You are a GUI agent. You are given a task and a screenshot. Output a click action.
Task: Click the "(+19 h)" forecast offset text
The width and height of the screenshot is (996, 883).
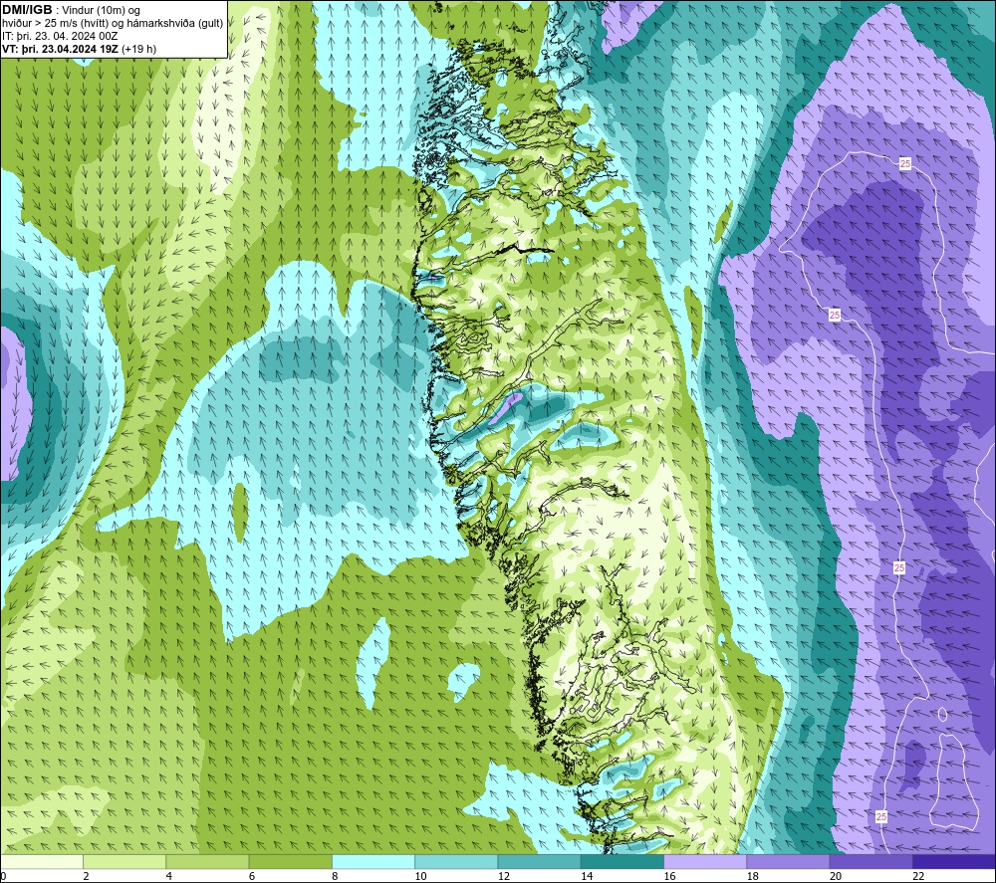pos(139,49)
